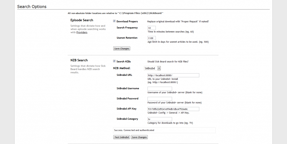Click the Episode Search section title
The height and width of the screenshot is (144, 287).
tap(82, 20)
